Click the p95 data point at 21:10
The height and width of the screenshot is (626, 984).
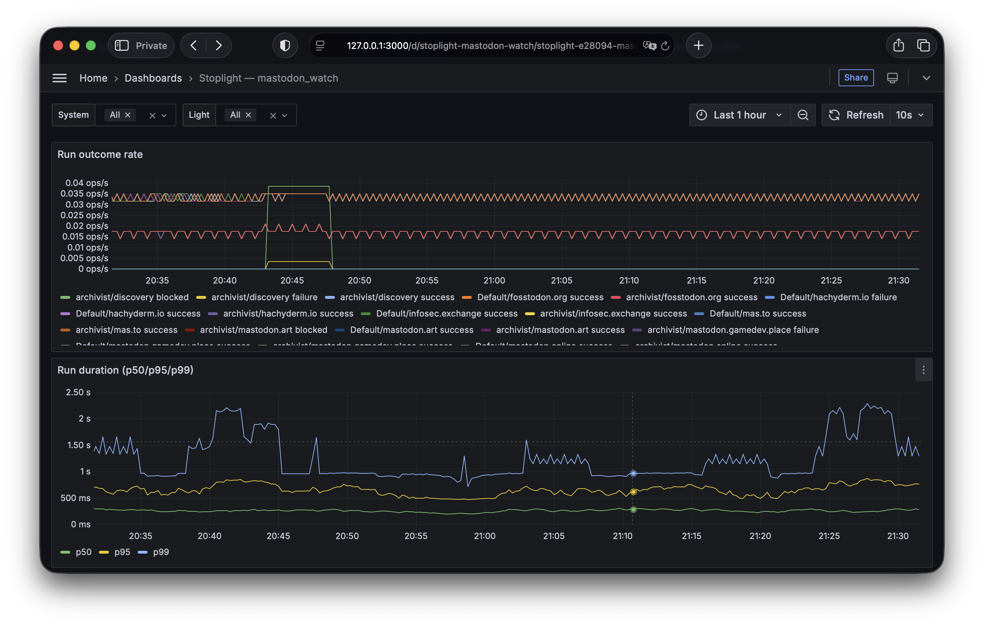tap(633, 492)
